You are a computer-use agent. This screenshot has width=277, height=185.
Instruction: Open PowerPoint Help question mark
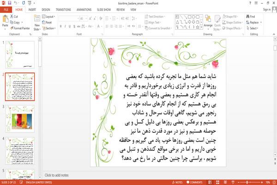(250, 3)
